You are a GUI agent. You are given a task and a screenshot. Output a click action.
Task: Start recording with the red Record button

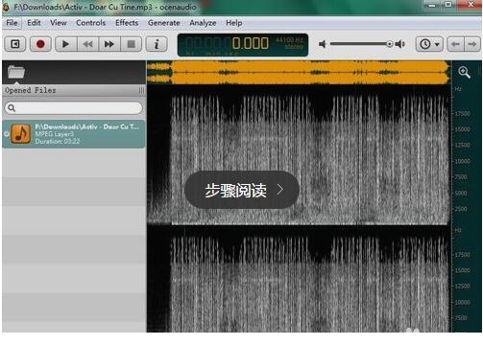point(40,44)
